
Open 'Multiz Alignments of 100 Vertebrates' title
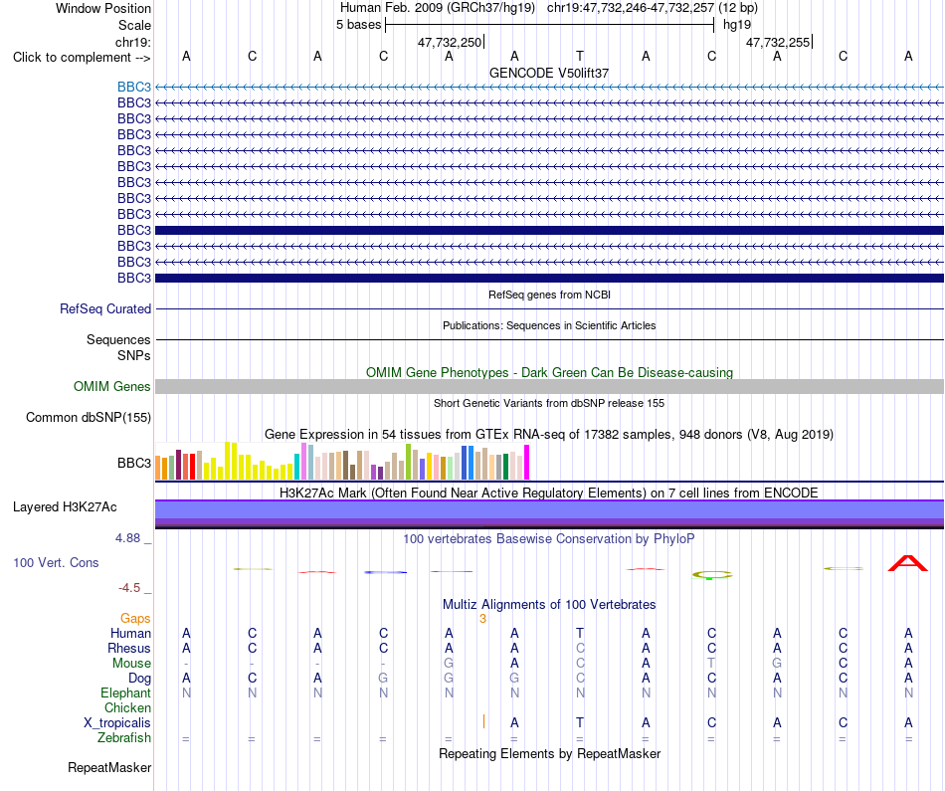(549, 604)
